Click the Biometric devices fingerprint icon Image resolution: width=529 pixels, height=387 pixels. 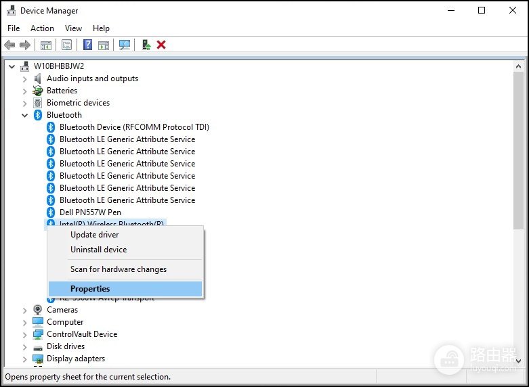pos(38,103)
